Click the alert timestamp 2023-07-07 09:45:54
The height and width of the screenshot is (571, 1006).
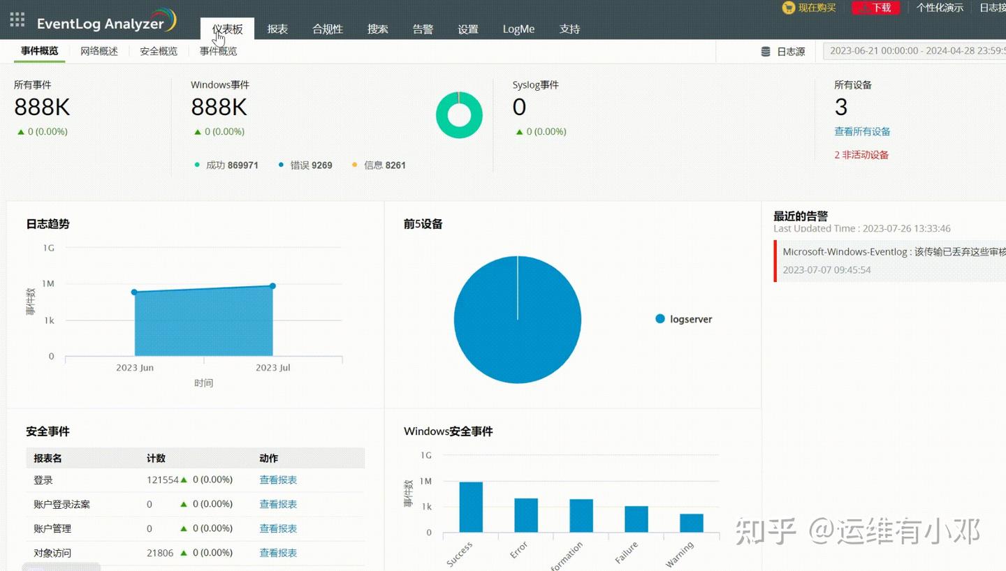pos(826,270)
